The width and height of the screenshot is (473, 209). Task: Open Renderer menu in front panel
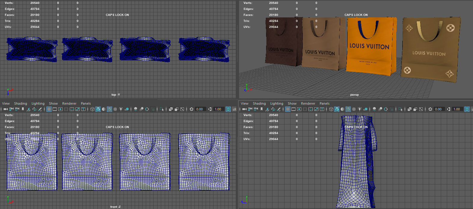[x=69, y=103]
